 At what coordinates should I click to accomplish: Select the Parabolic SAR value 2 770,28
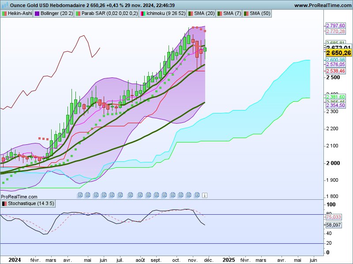(x=335, y=31)
